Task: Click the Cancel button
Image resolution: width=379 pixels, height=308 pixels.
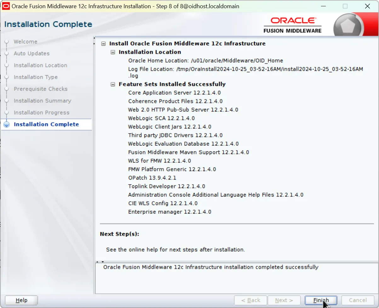Action: (358, 300)
